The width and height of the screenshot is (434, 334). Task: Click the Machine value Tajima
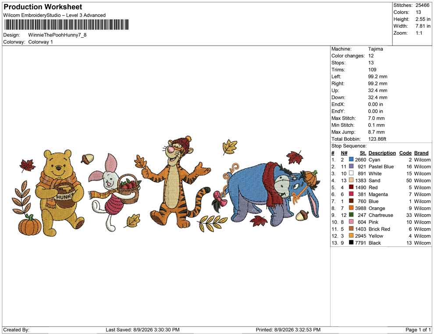(x=376, y=49)
